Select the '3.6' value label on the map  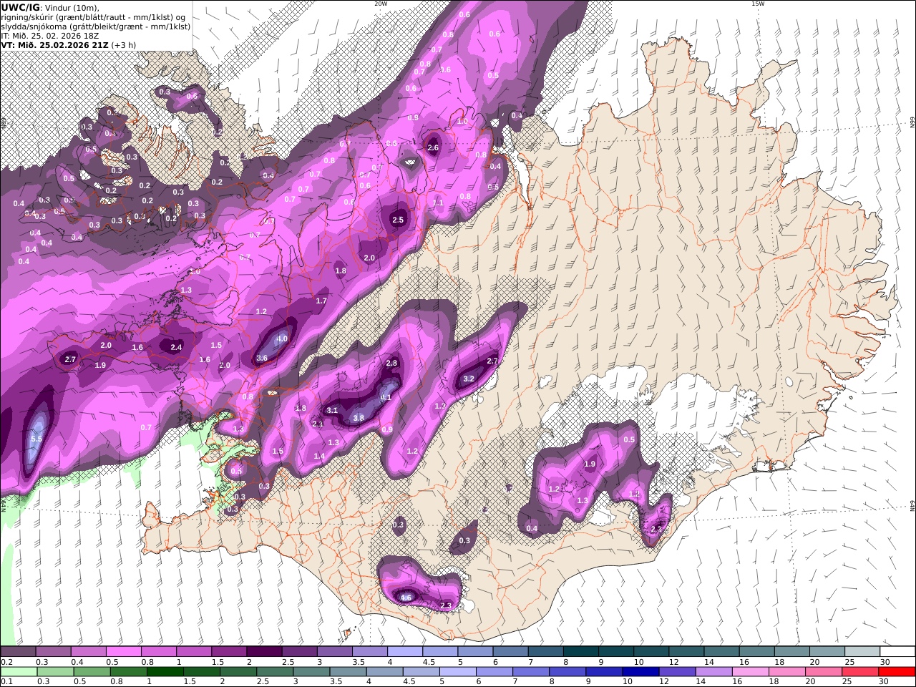tap(262, 358)
